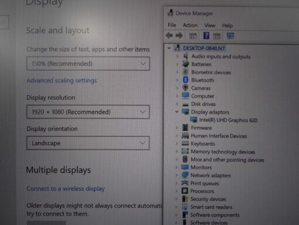Click the Back arrow in Device Manager toolbar

[169, 36]
